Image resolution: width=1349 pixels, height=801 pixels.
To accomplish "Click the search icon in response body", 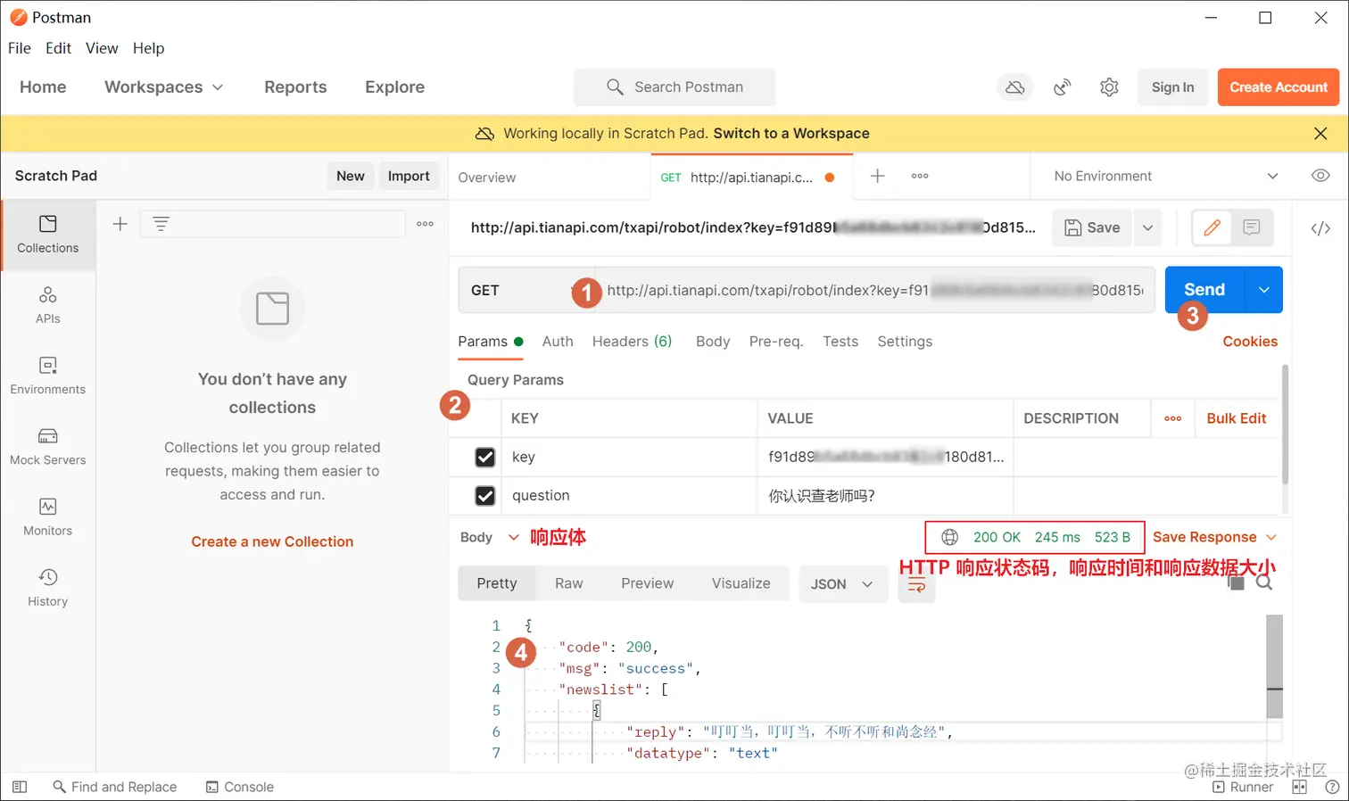I will pos(1264,582).
